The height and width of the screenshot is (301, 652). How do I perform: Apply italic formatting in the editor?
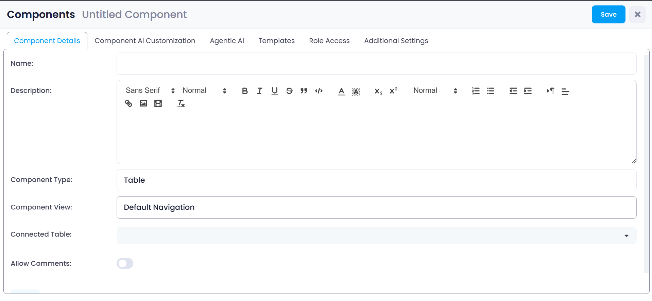click(x=260, y=91)
